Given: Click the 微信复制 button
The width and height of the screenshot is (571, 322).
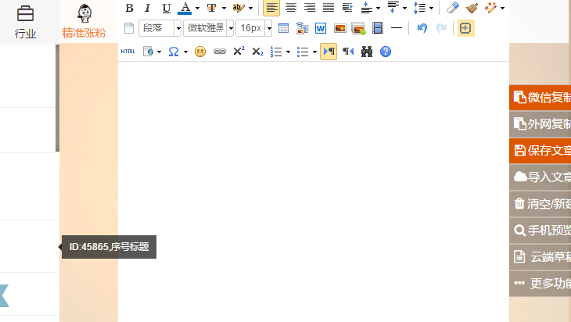Looking at the screenshot, I should coord(541,98).
